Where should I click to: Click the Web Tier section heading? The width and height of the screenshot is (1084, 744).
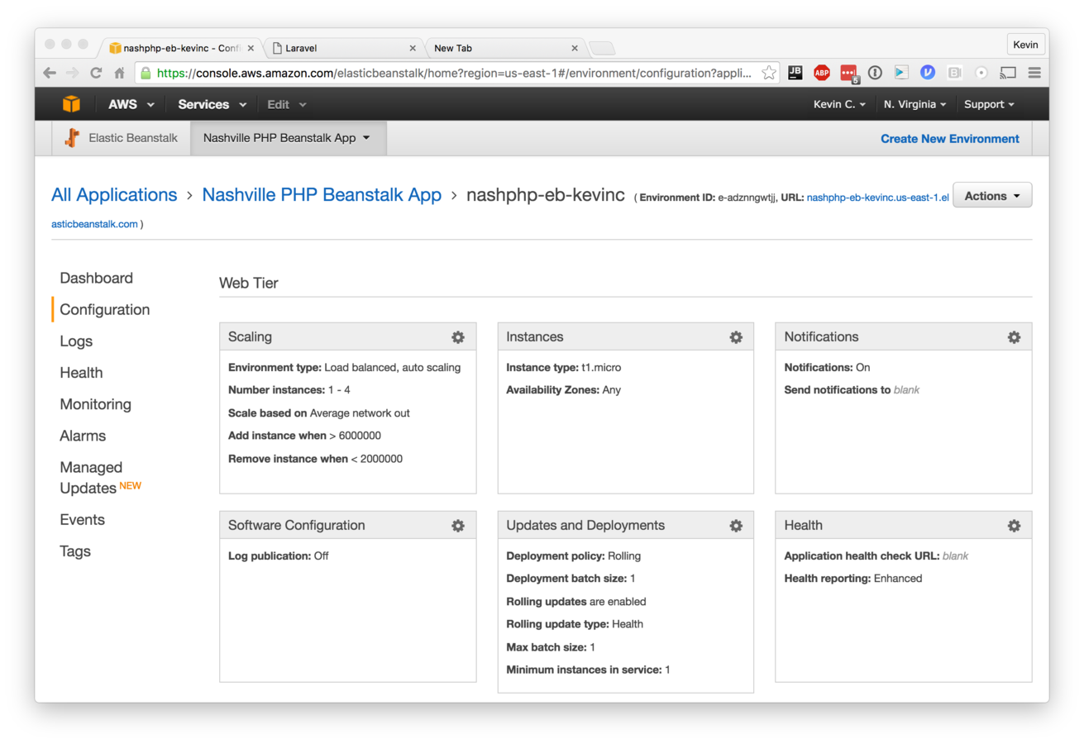pos(249,283)
